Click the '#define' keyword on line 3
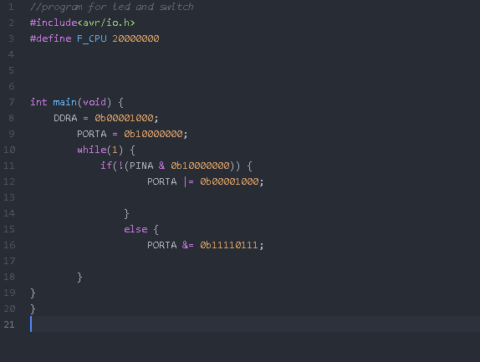 50,38
